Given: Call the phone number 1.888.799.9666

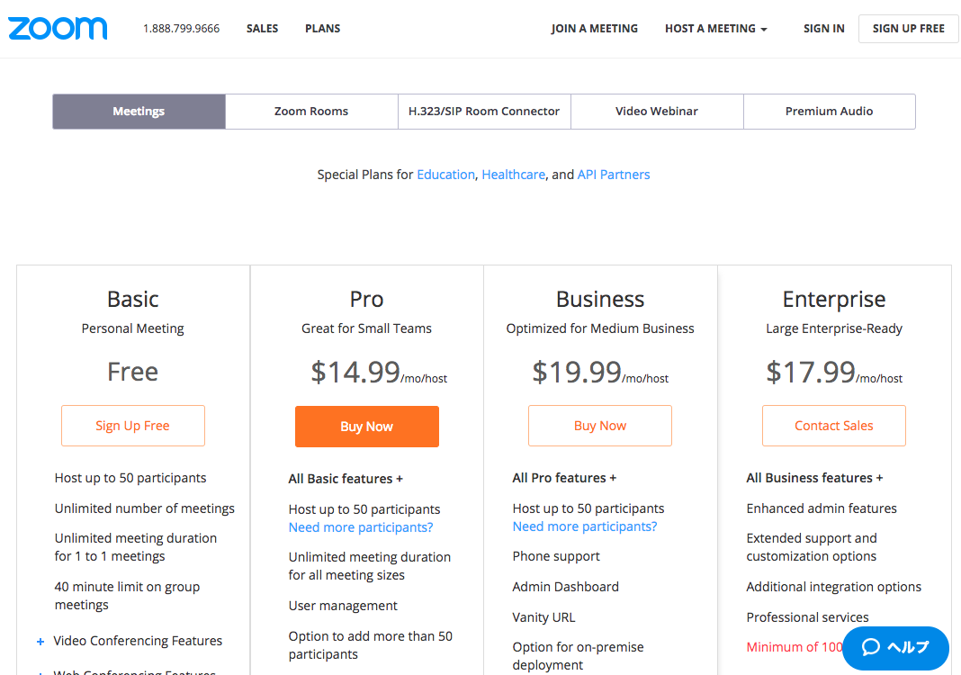Looking at the screenshot, I should pyautogui.click(x=182, y=29).
